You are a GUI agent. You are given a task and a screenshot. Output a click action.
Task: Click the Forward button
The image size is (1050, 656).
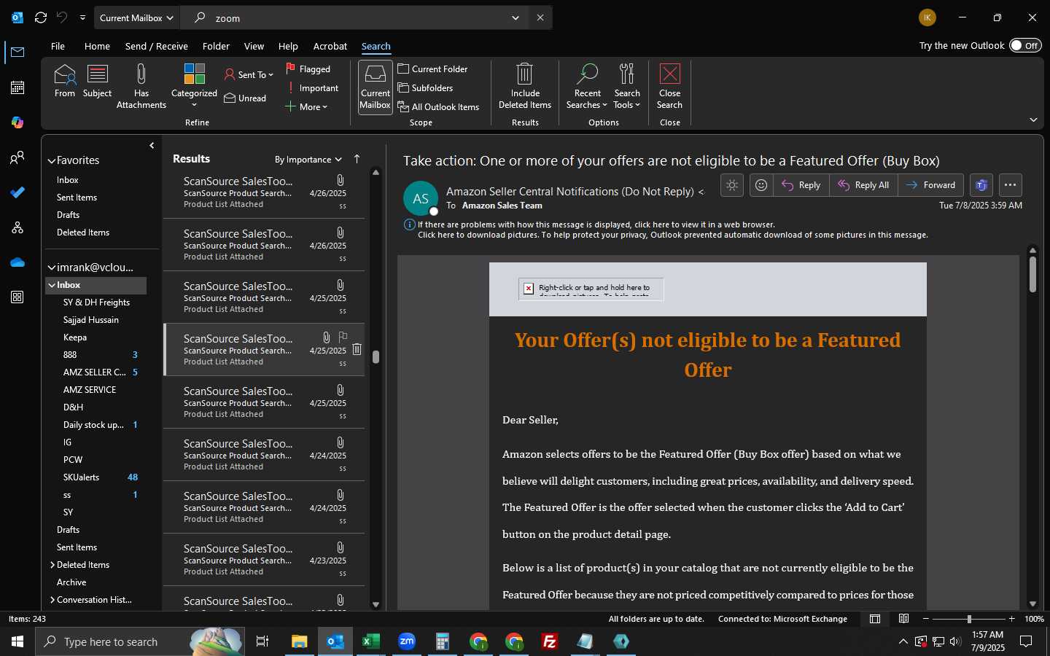[x=931, y=185]
